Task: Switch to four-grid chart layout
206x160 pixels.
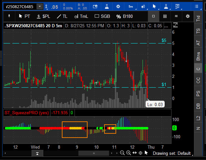Action: coord(165,16)
